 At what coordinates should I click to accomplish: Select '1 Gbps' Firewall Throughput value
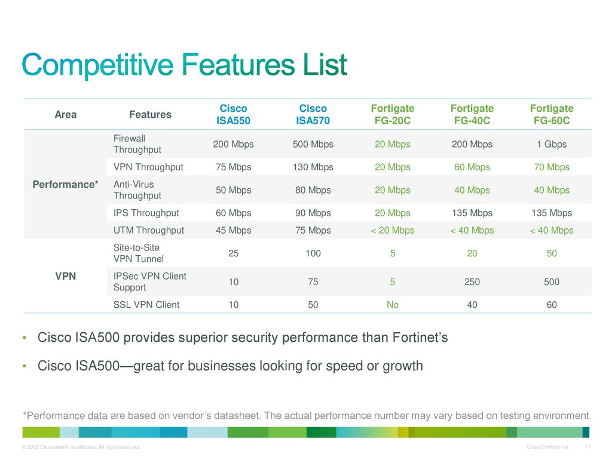coord(552,144)
